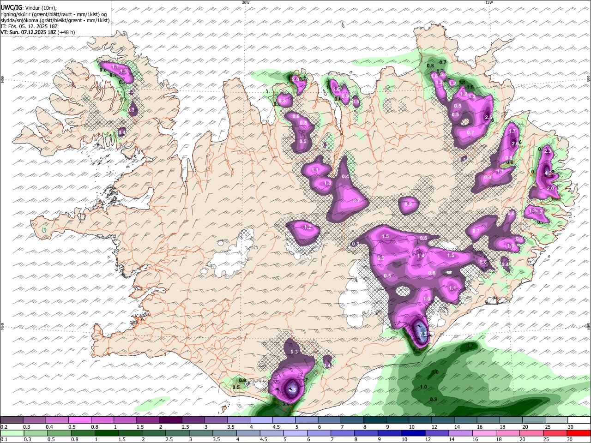Click the violet 12 rain legend swatch

[437, 433]
